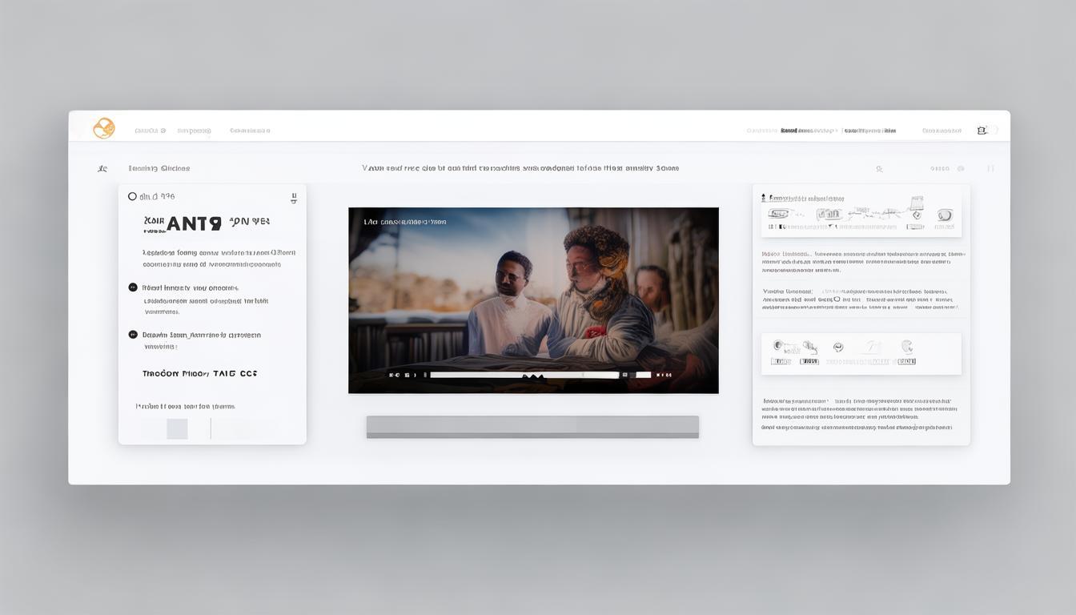The image size is (1076, 615).
Task: Open the first navigation item beside the logo
Action: click(150, 131)
